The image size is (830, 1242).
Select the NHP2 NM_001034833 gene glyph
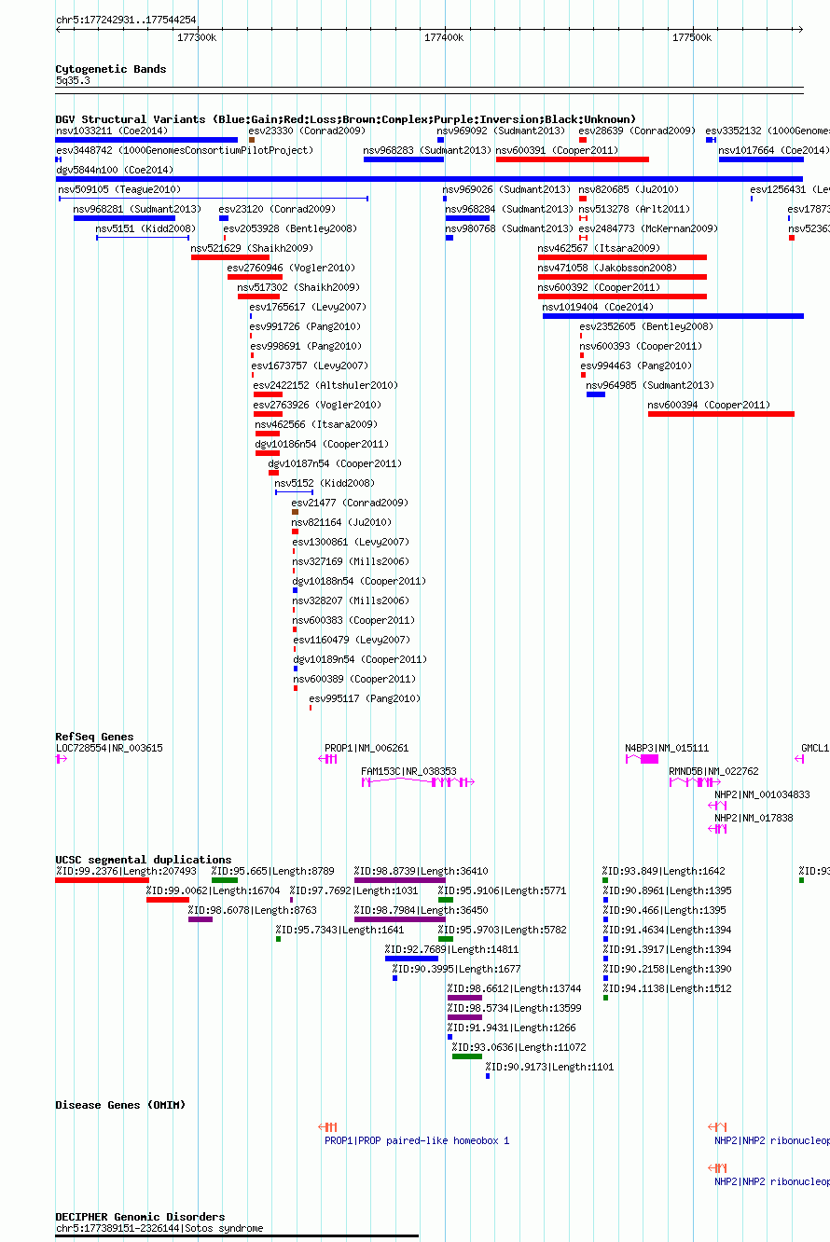coord(718,805)
